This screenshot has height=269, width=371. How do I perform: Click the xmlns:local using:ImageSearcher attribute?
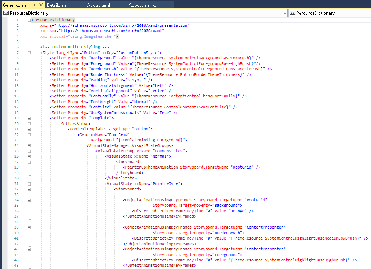pos(78,37)
